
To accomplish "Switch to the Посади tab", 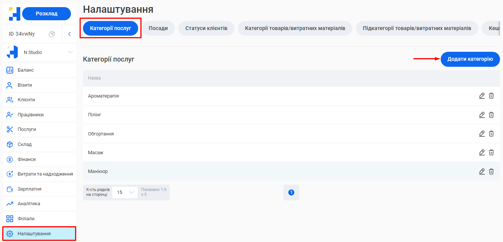I will coord(158,28).
